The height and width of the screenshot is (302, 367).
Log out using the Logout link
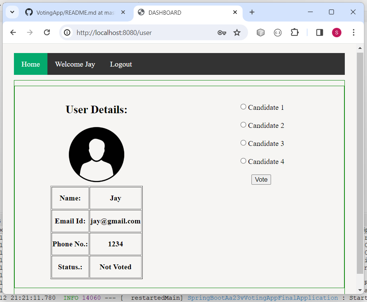coord(121,64)
